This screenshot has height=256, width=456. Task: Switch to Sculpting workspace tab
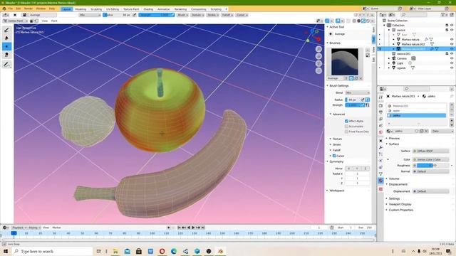point(96,9)
